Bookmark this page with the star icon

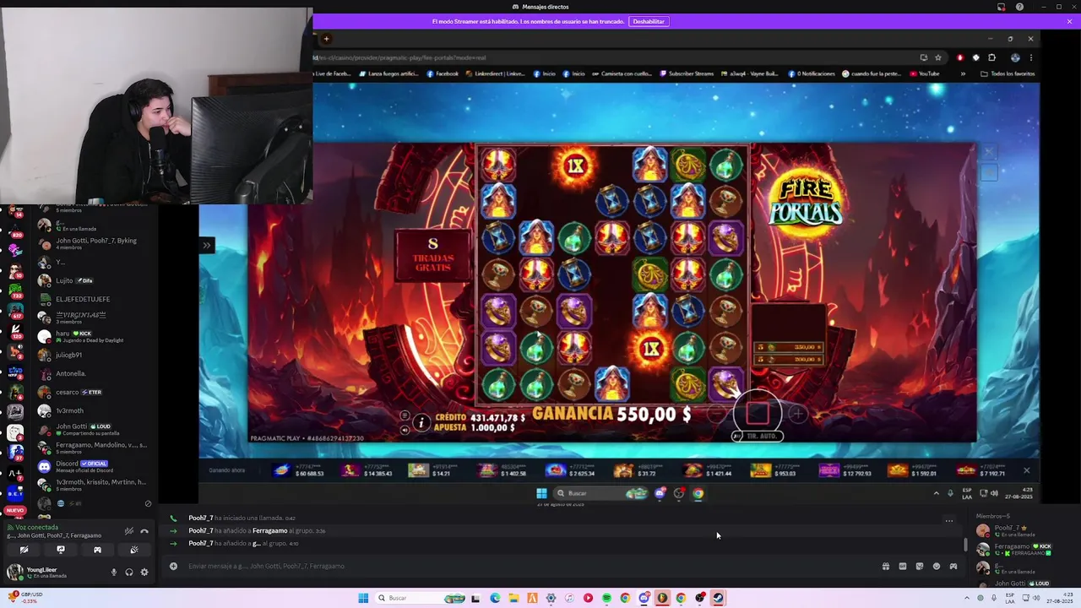pos(938,57)
